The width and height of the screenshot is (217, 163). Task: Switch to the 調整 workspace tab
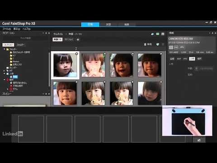108,24
